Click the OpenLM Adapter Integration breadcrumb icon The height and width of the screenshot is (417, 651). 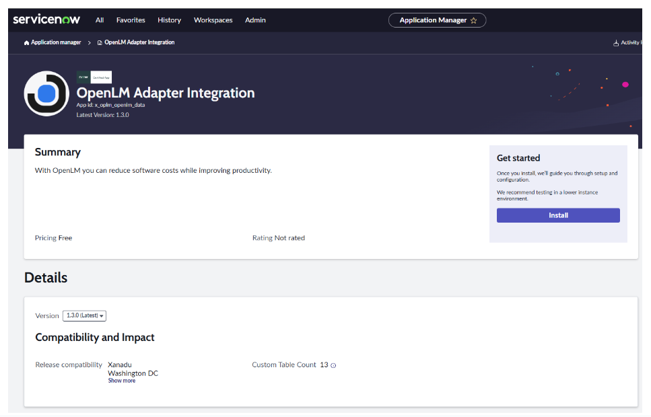100,43
